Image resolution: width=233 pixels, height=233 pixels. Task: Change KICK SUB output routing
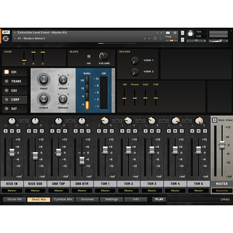click(35, 190)
